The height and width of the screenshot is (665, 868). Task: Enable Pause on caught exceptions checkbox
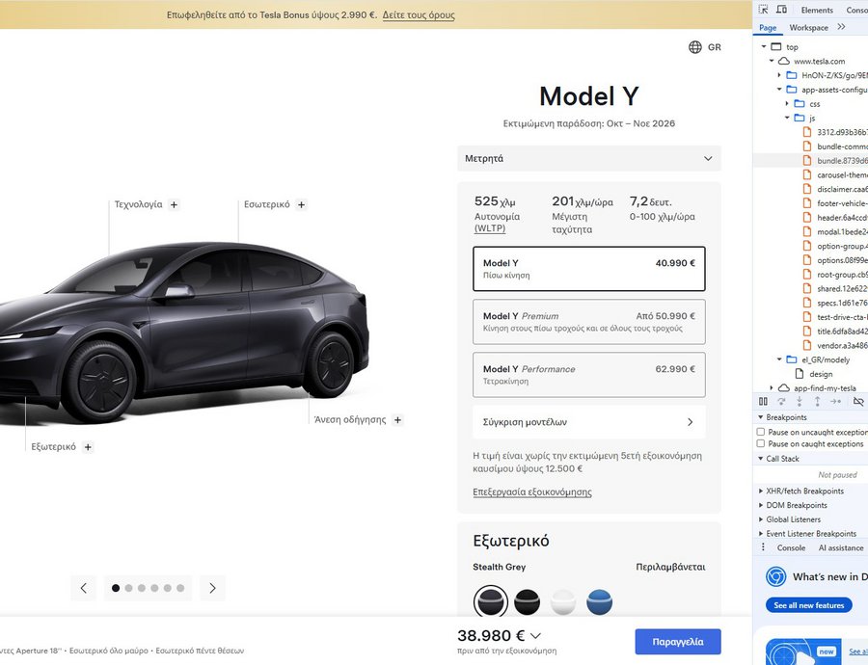point(761,443)
